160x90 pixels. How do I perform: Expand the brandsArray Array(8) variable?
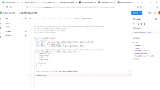tap(134, 56)
